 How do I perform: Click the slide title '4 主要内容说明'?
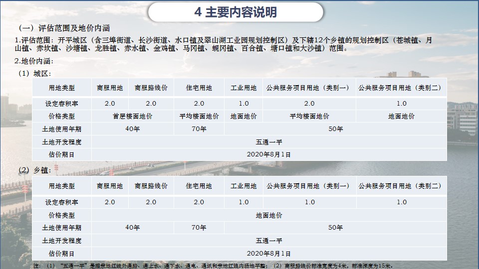(236, 12)
